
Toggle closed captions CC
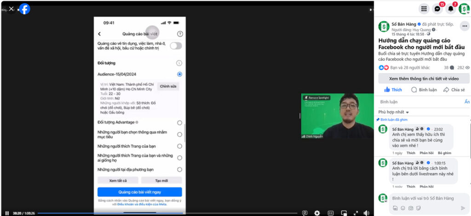click(330, 213)
